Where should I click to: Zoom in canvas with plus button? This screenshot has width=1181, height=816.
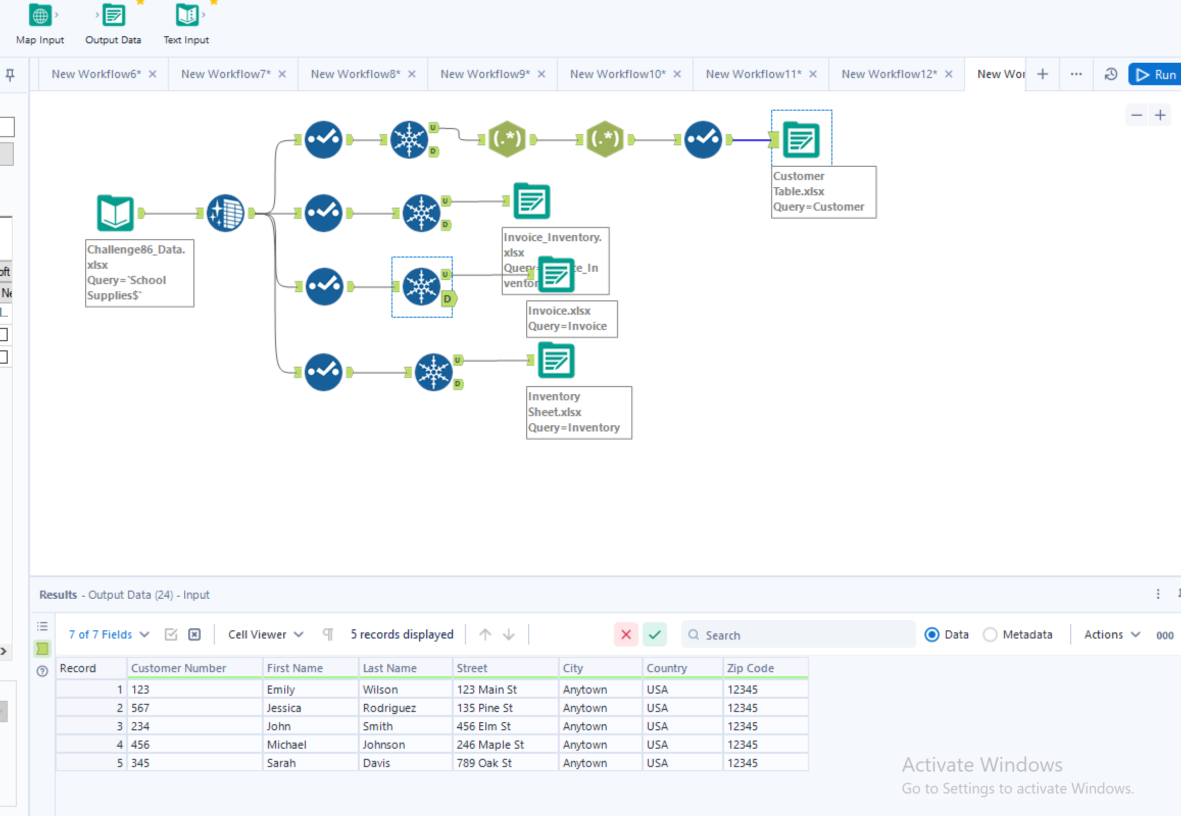pos(1160,116)
